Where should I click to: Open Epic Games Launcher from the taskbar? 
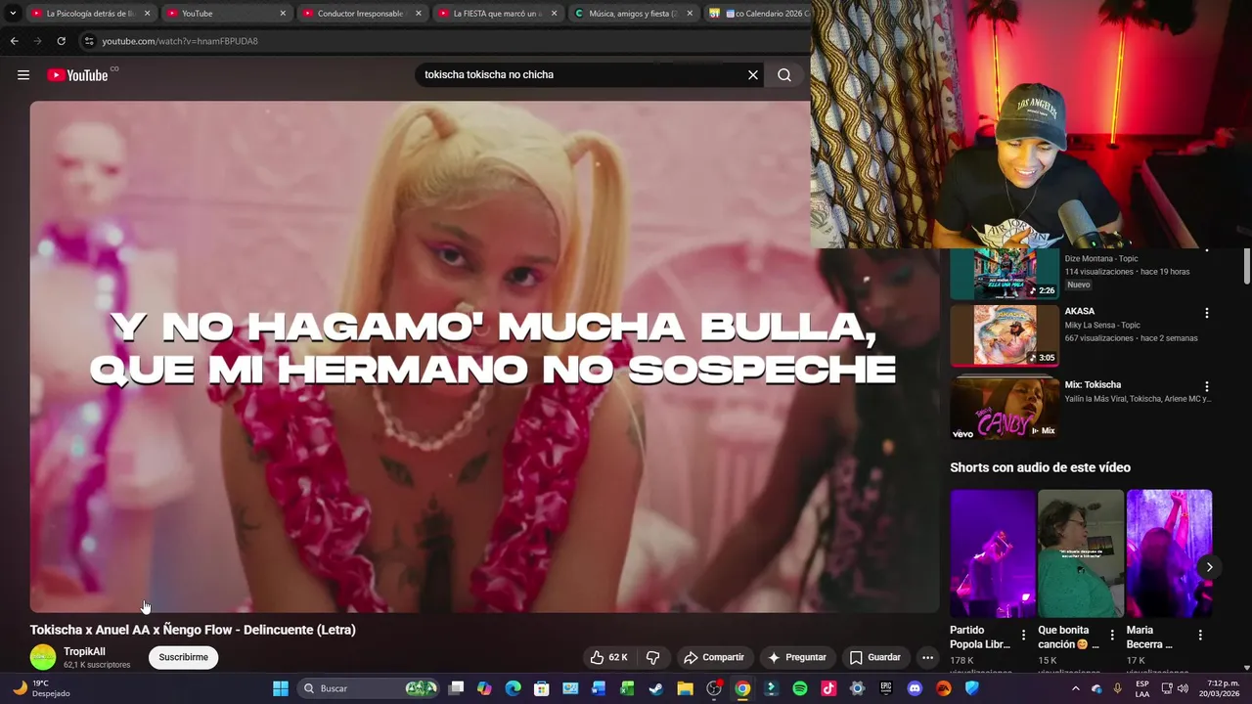[x=886, y=688]
